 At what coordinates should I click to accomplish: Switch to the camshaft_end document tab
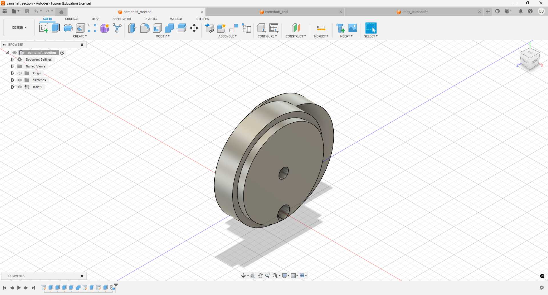(276, 12)
